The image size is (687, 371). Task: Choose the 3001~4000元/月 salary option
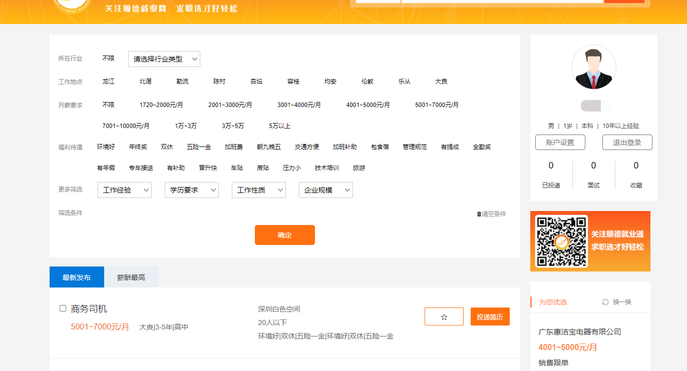pos(299,105)
